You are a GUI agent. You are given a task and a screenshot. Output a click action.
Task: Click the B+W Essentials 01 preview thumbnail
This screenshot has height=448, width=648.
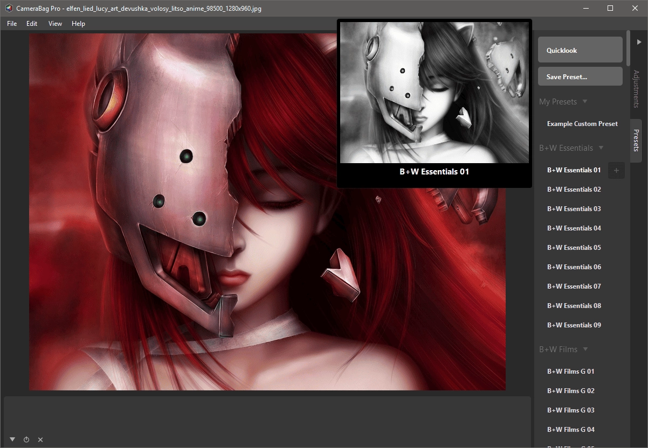click(435, 93)
